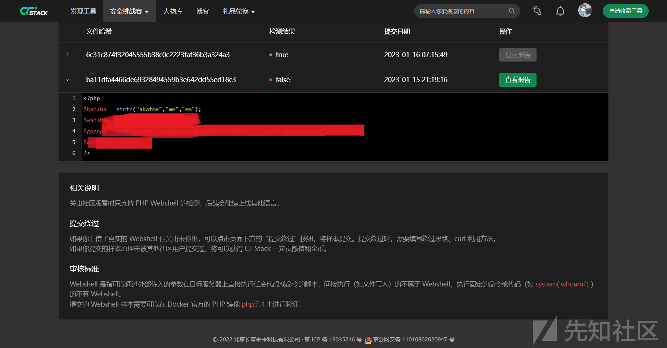667x348 pixels.
Task: Click the red php:7.4 text
Action: [x=253, y=304]
